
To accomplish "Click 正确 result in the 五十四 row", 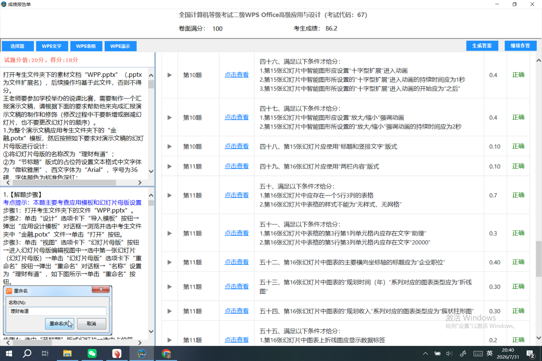I will (518, 311).
